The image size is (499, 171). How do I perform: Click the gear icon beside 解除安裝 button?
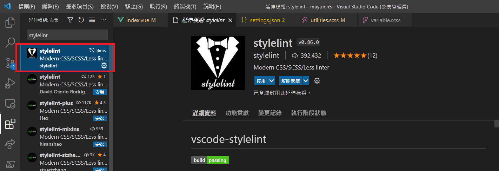pyautogui.click(x=317, y=81)
